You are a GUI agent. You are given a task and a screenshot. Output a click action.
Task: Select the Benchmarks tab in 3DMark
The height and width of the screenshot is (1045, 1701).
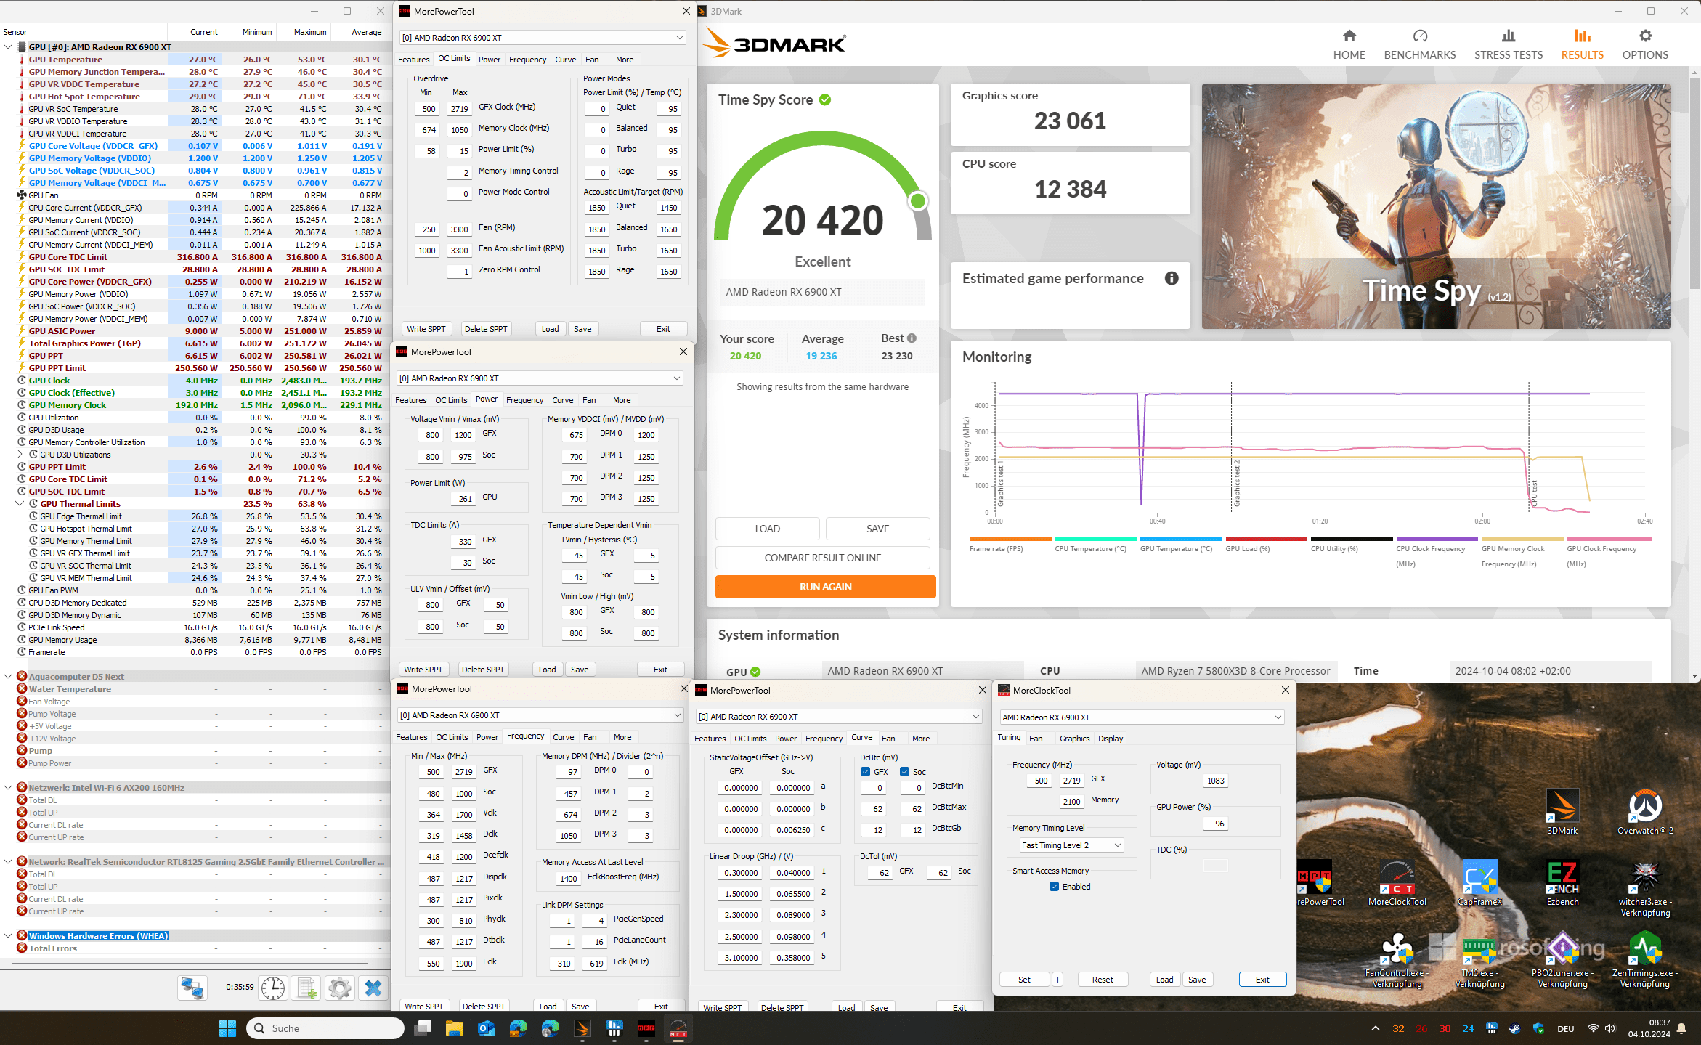(1419, 44)
